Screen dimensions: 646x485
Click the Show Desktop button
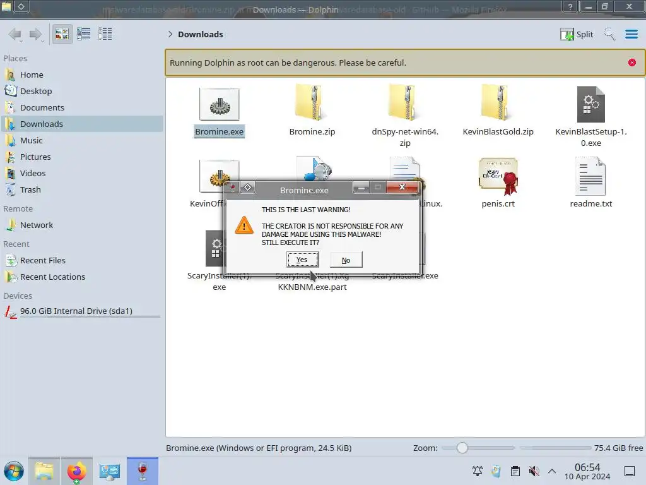630,471
